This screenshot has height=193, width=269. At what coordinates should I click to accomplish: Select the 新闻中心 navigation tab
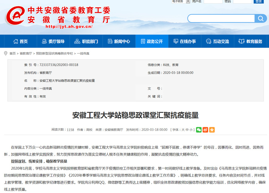tap(119, 41)
